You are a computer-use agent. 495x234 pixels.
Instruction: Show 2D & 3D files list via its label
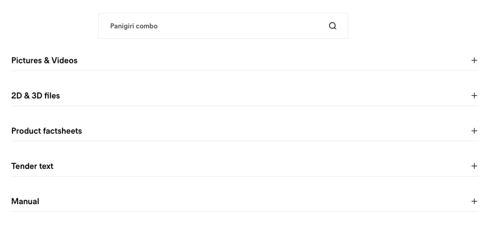click(36, 96)
